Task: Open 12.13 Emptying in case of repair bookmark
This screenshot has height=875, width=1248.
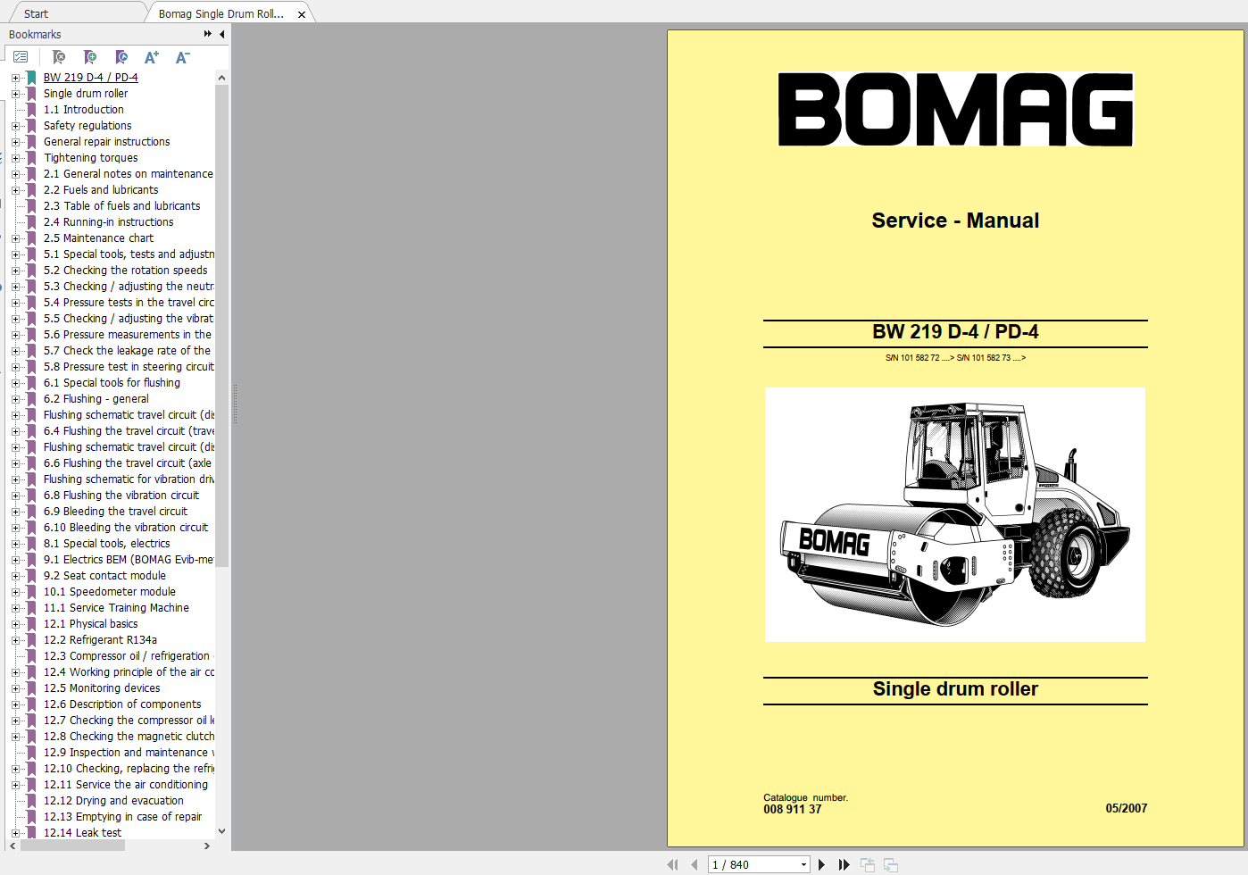Action: [123, 817]
